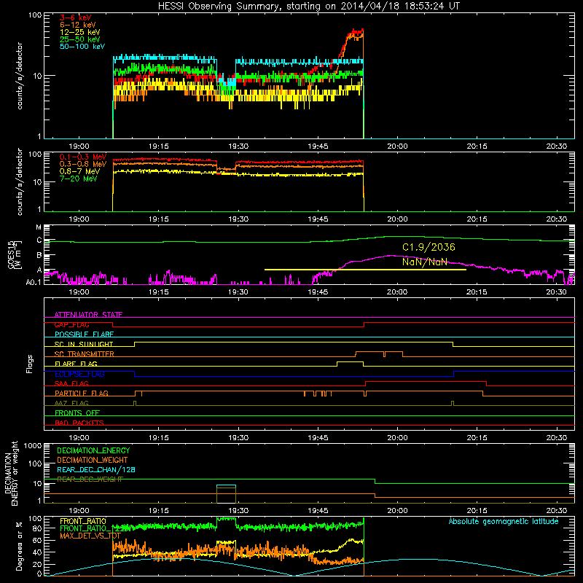583x583 pixels.
Task: Select the POSSIBLE_FLARE flag label
Action: [x=84, y=334]
